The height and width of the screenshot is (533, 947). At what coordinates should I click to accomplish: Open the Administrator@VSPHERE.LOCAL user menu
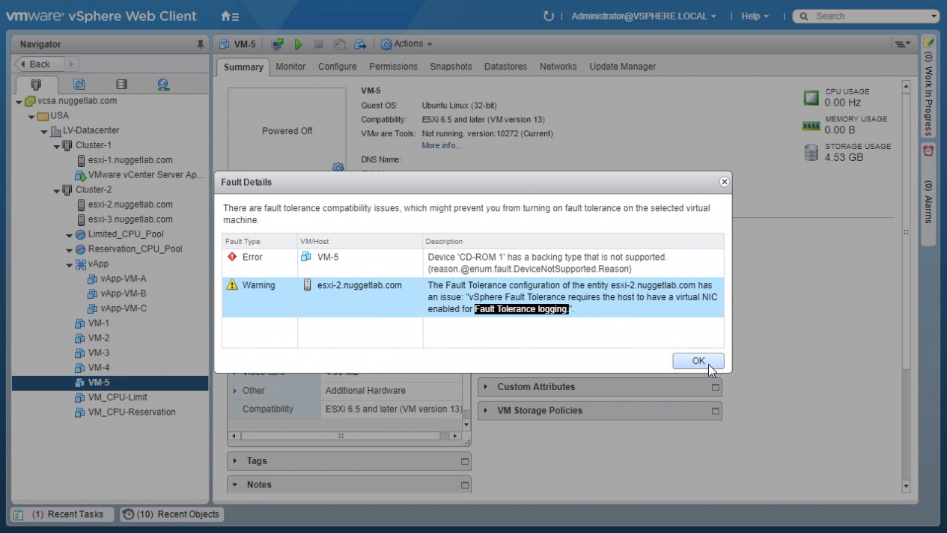643,16
